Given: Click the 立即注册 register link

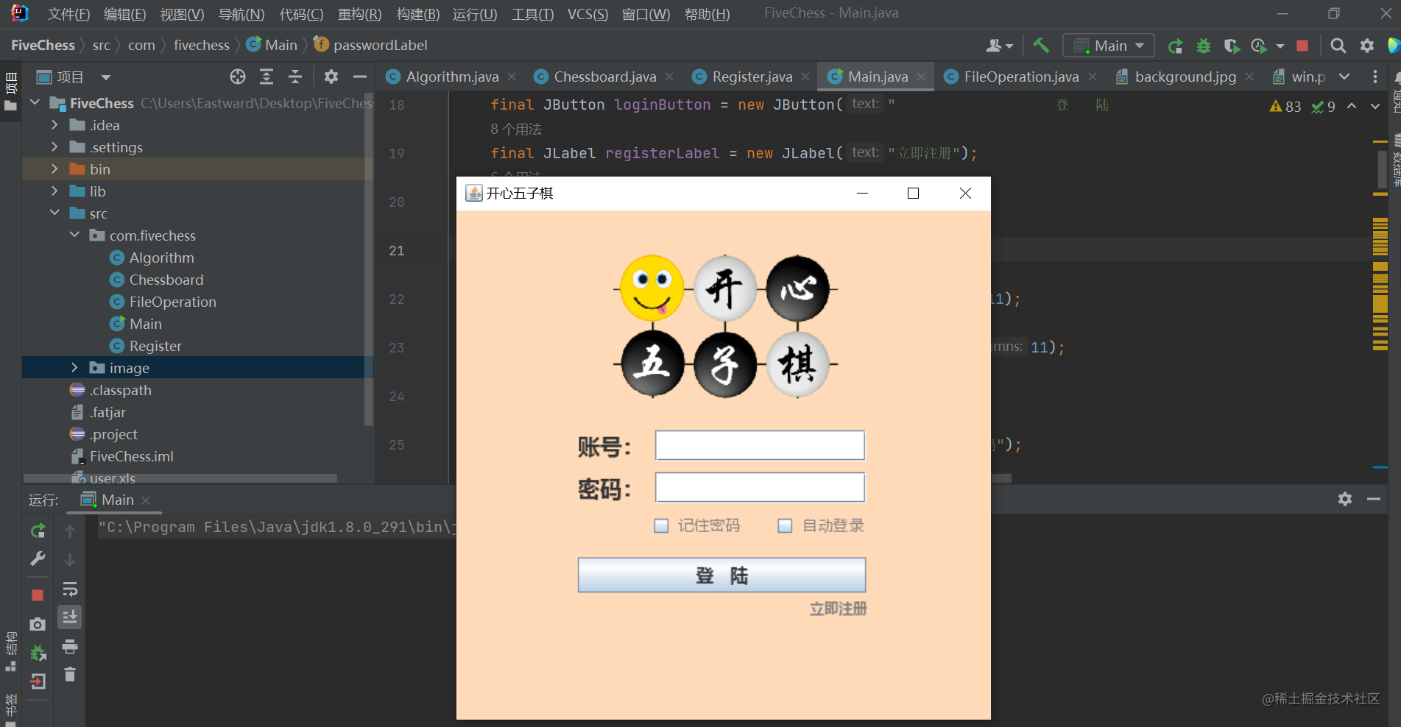Looking at the screenshot, I should click(838, 609).
